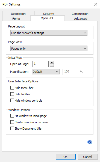Enable Hide menu bar checkbox
This screenshot has width=100, height=162.
click(x=12, y=88)
